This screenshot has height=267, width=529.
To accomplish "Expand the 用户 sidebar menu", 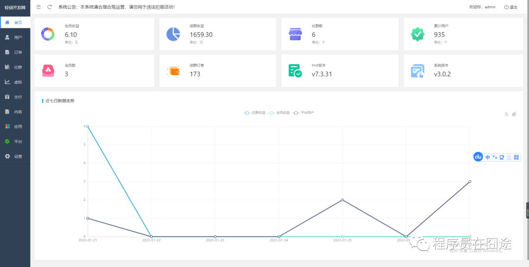I will [15, 37].
